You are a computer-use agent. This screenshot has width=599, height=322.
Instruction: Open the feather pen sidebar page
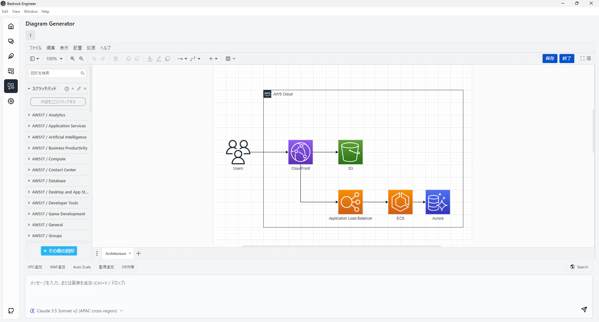click(x=11, y=56)
